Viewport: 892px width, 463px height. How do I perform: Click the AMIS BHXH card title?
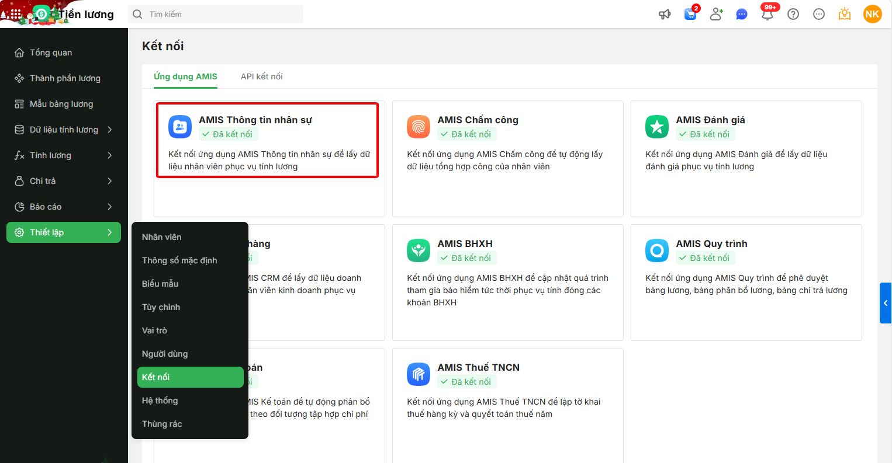(x=465, y=243)
